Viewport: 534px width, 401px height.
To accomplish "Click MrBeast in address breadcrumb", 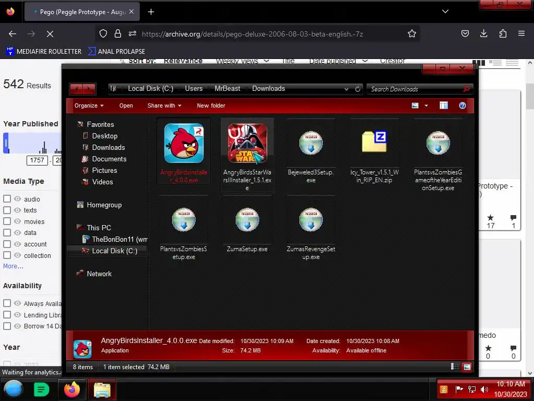I will click(x=227, y=89).
